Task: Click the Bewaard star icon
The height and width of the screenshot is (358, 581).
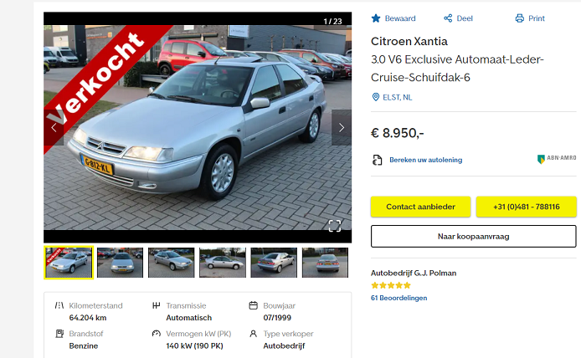Action: click(x=376, y=18)
